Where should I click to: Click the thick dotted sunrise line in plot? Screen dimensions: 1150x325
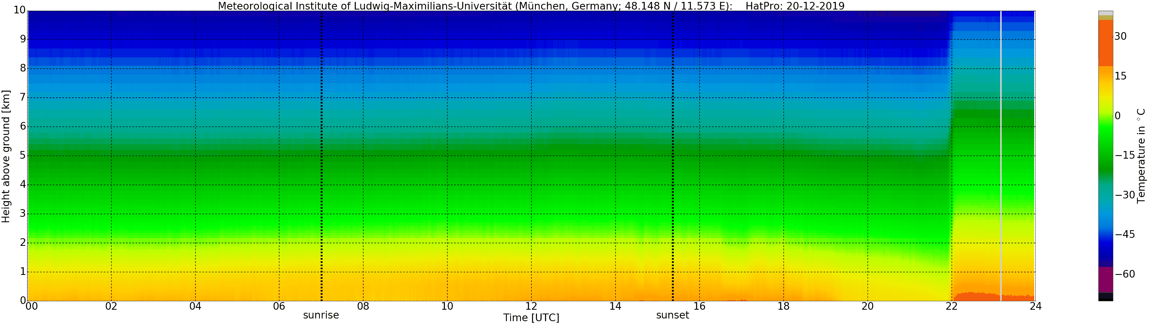321,156
